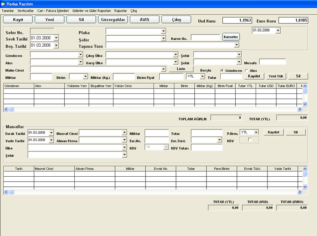
Task: Expand the Masraf Cinsi dropdown
Action: pos(124,132)
